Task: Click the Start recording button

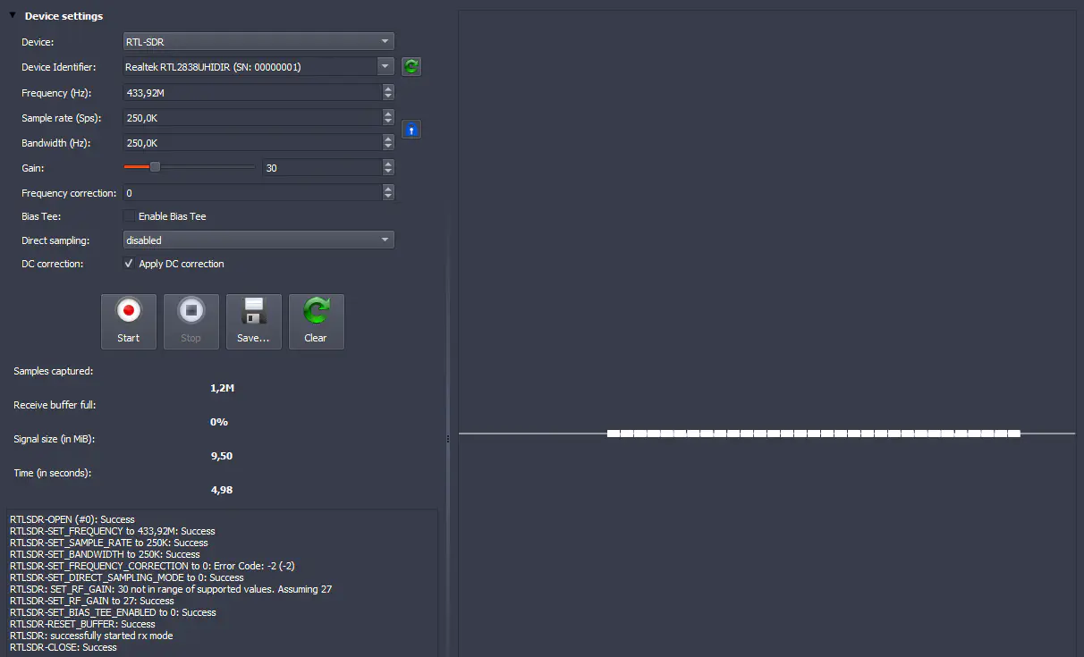Action: click(x=129, y=321)
